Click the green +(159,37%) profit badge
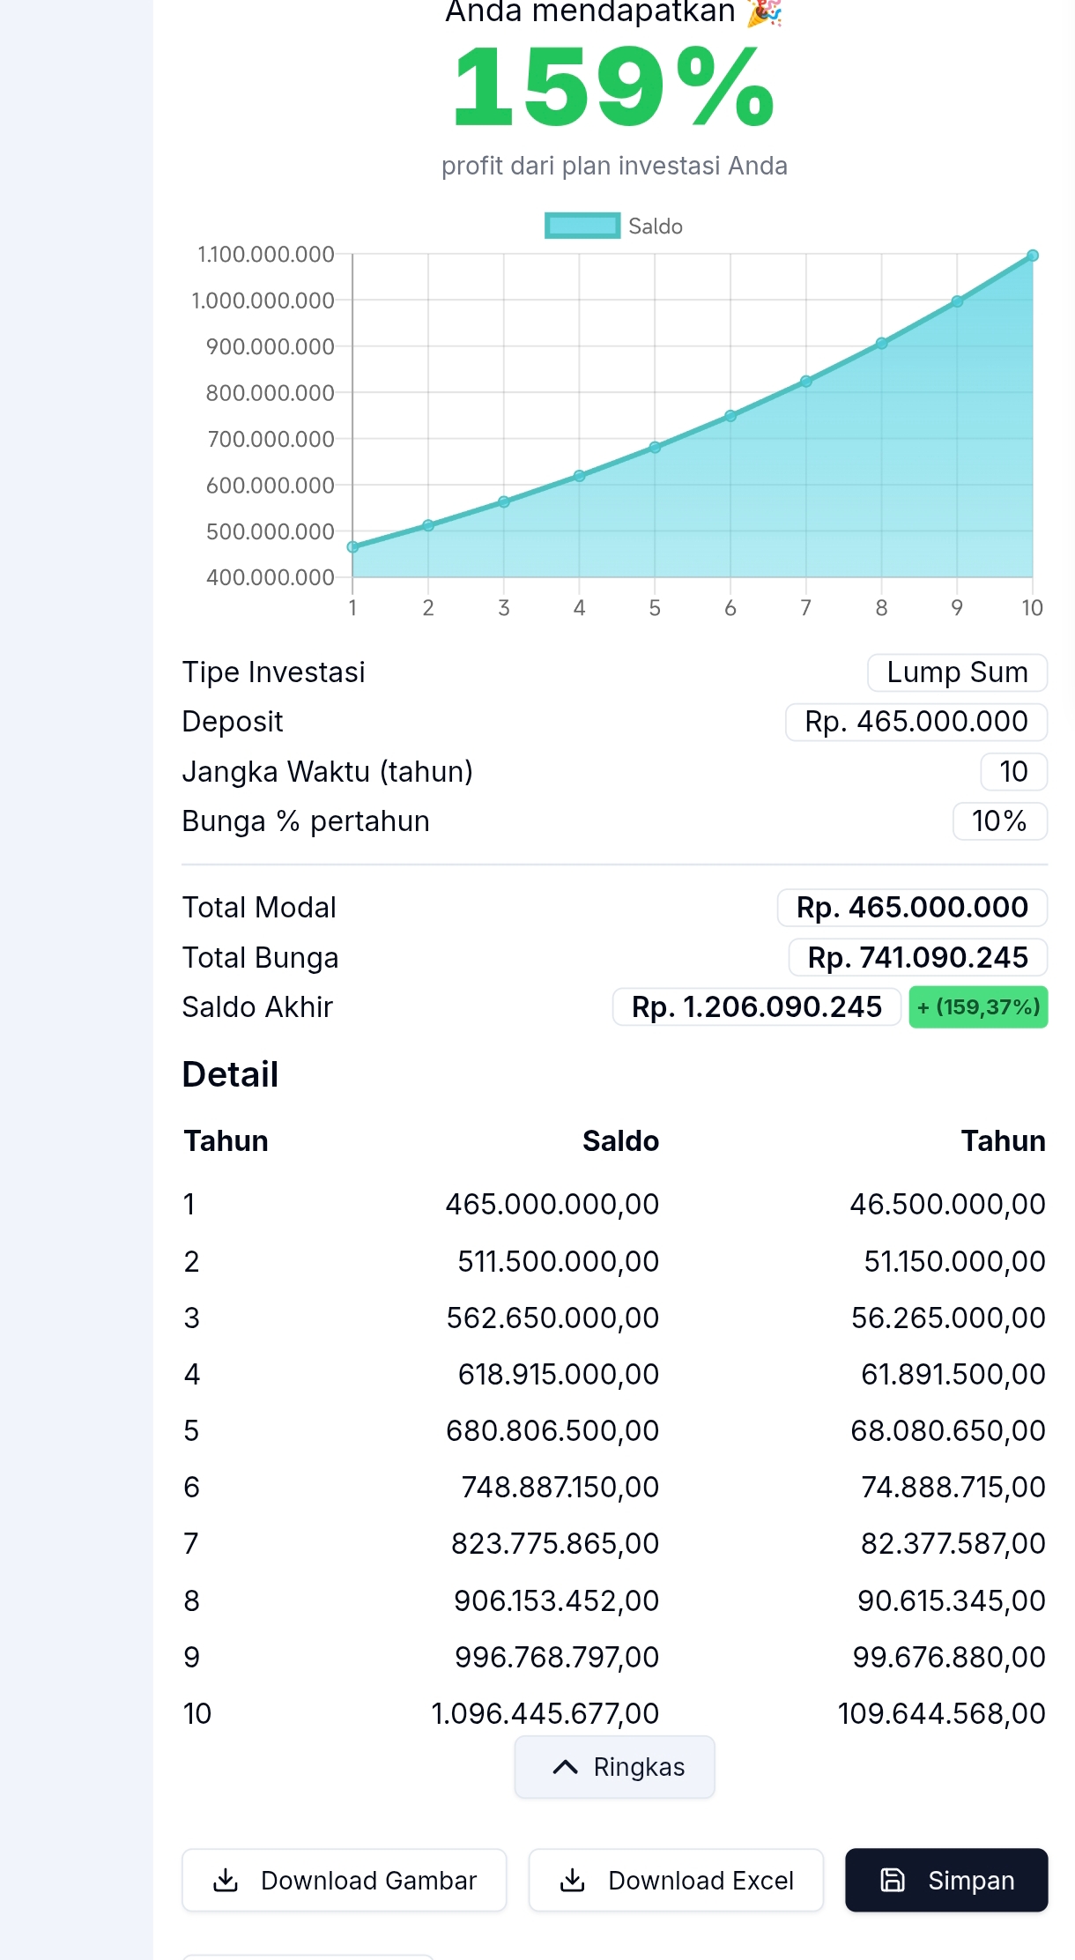The width and height of the screenshot is (1075, 1960). click(978, 1007)
